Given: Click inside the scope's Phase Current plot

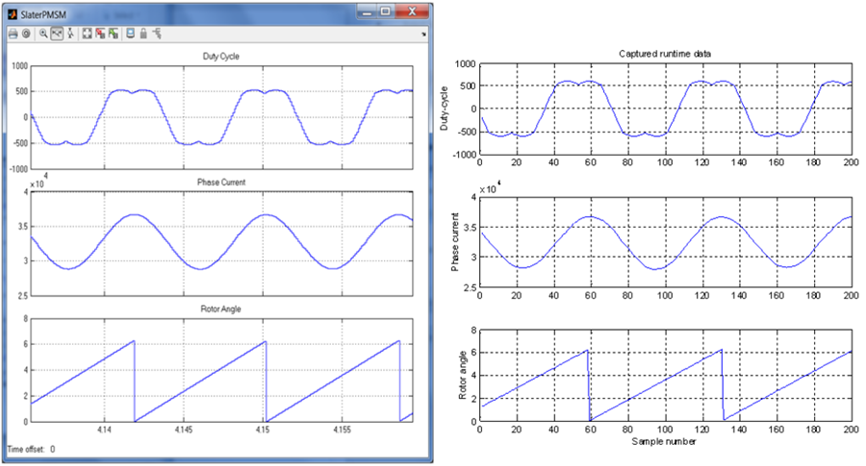Looking at the screenshot, I should pyautogui.click(x=221, y=242).
